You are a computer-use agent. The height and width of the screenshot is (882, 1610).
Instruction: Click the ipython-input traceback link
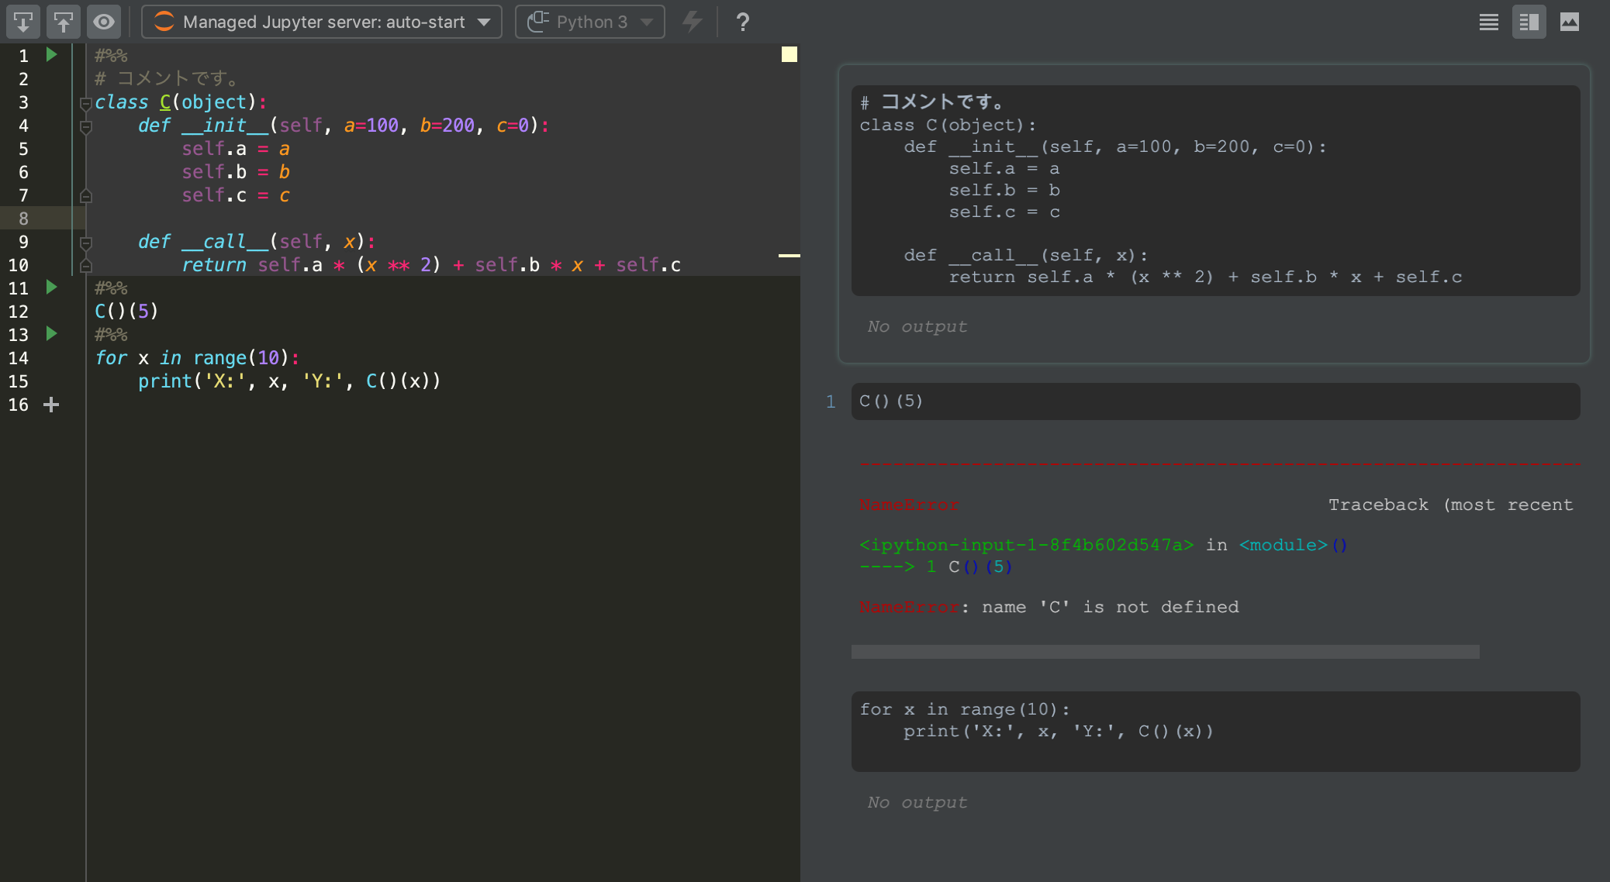[1026, 545]
